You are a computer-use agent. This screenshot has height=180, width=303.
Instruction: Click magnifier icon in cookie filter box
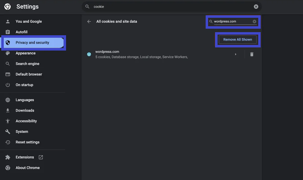[x=211, y=22]
